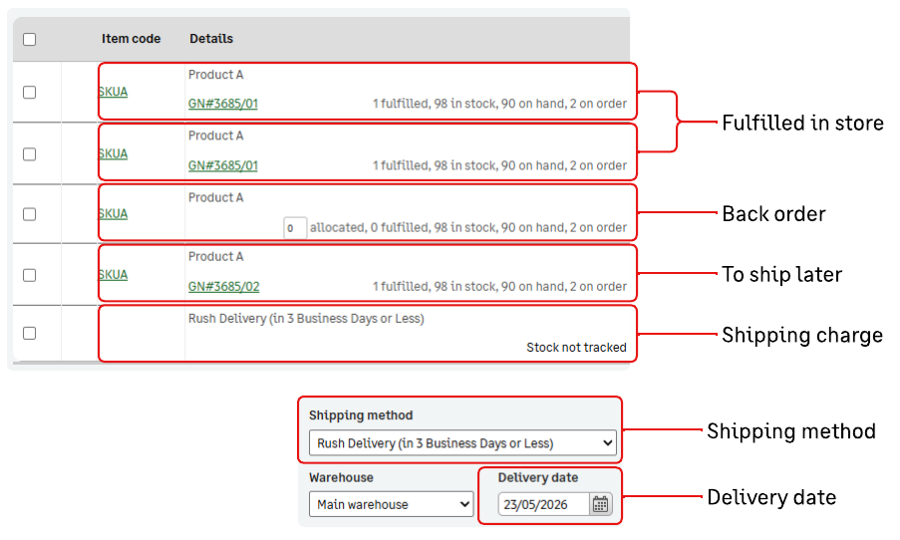
Task: Open the GN#3685/01 link in the topmost row
Action: tap(223, 104)
